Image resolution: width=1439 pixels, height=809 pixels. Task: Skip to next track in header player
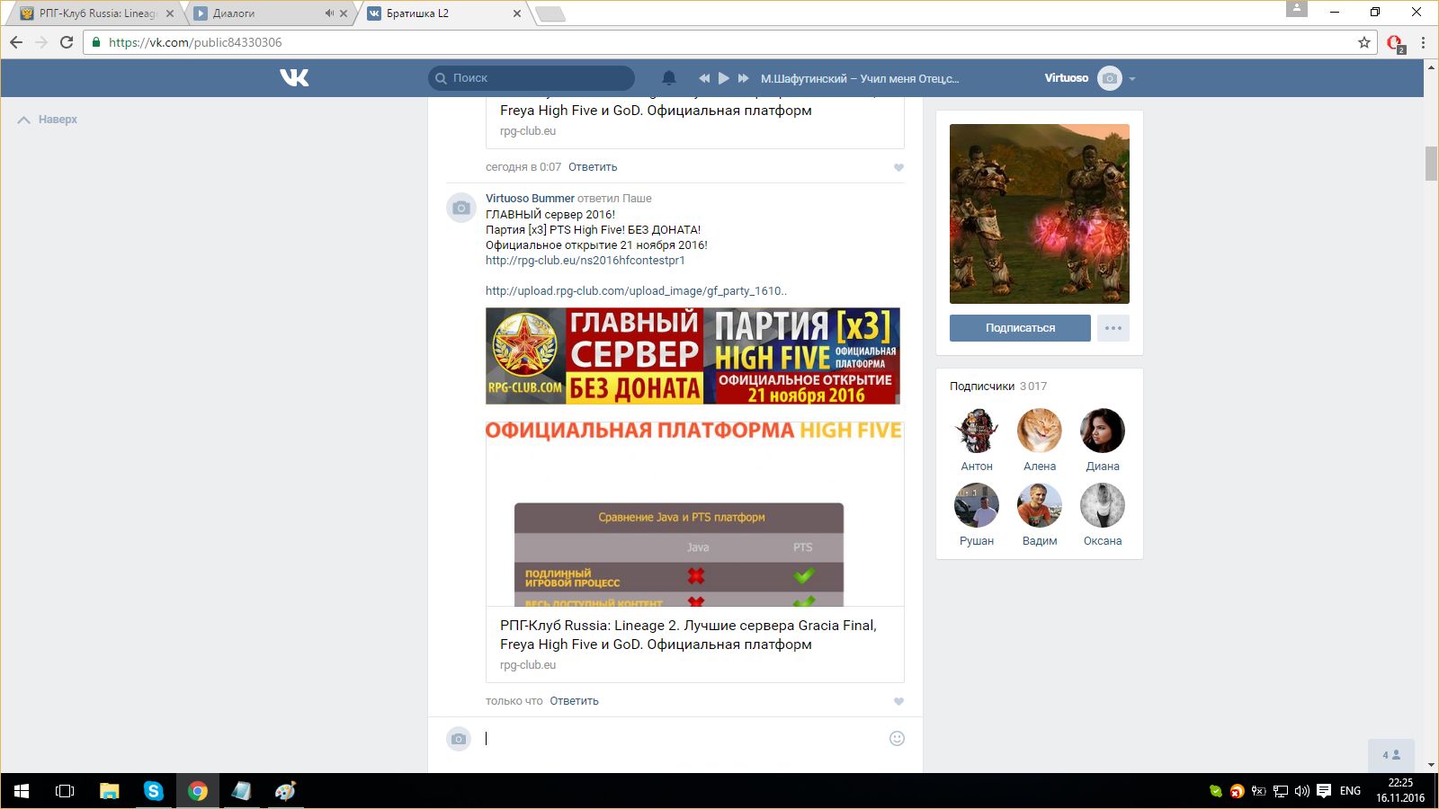744,78
